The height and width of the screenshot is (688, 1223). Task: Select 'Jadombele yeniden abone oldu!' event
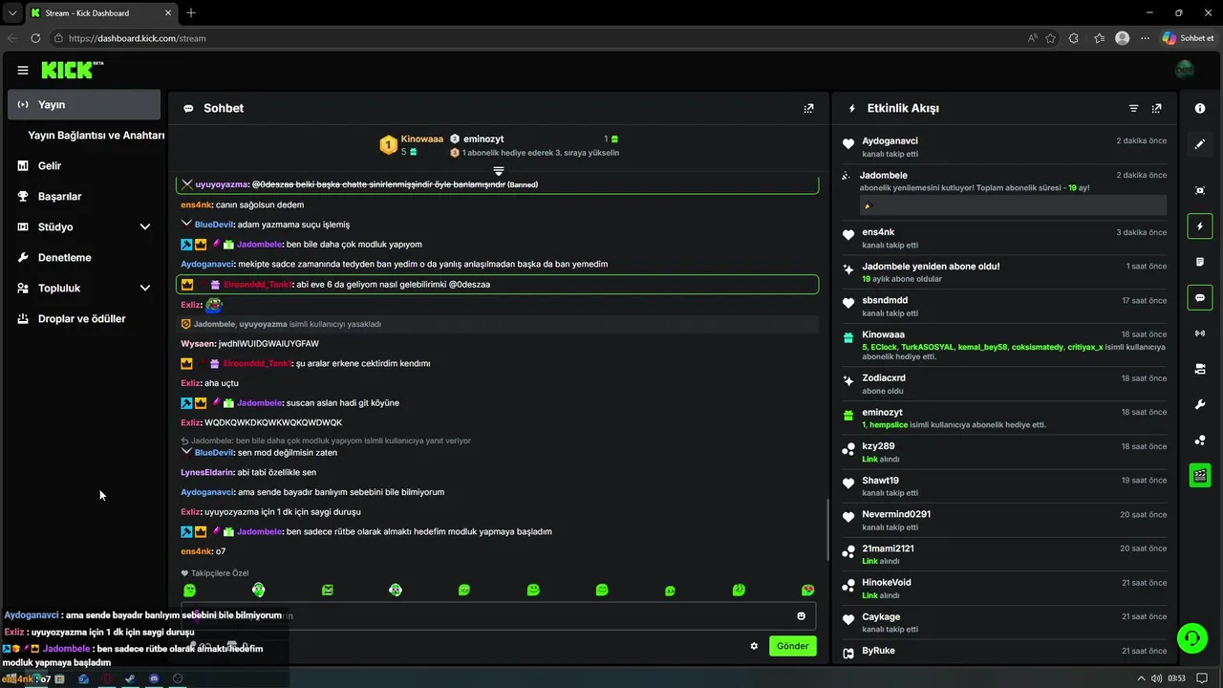coord(1003,272)
